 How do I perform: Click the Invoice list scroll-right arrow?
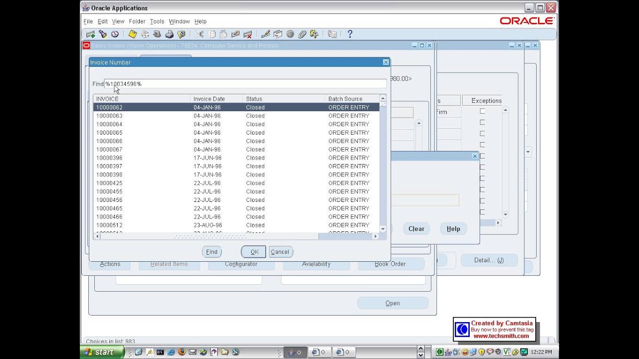(x=376, y=236)
